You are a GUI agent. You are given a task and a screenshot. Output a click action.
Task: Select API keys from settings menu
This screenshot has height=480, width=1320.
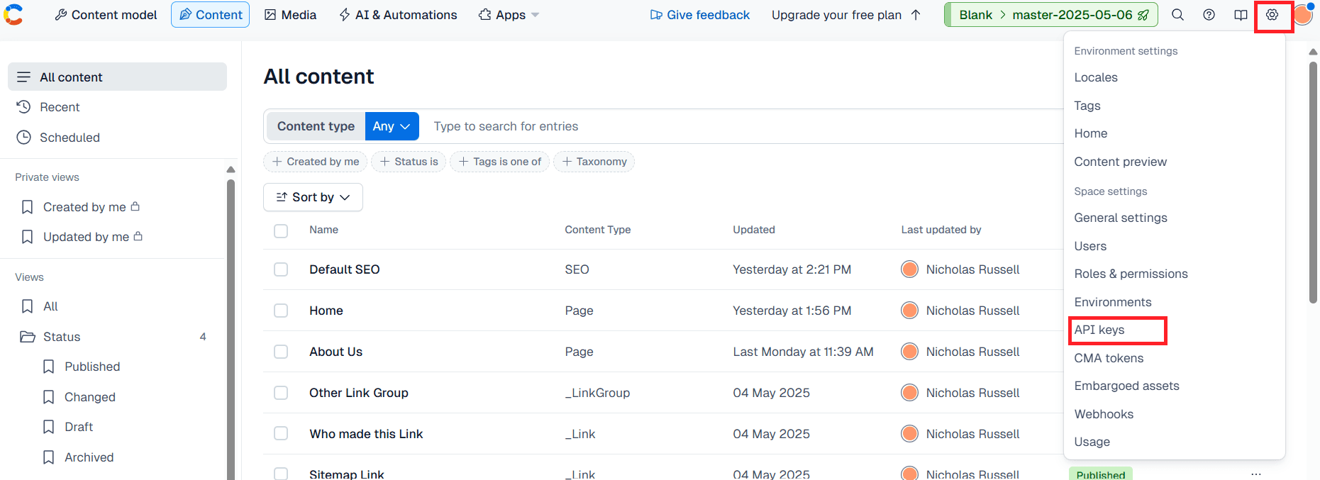click(1099, 330)
